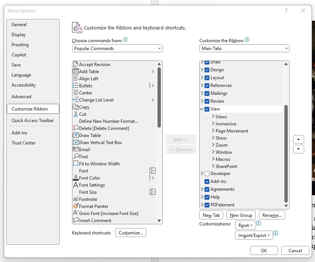Select the Insert Comment icon
The width and height of the screenshot is (315, 262).
[76, 220]
